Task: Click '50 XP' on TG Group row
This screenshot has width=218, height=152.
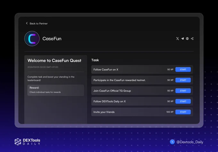Action: coord(170,91)
